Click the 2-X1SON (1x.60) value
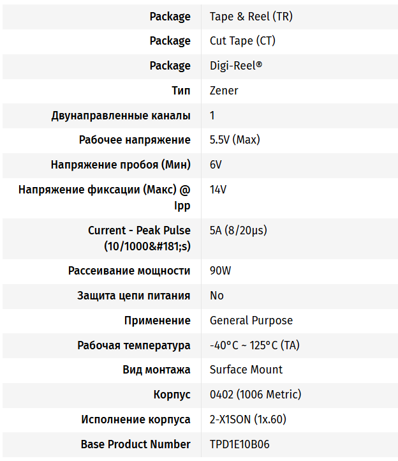Viewport: 398px width, 461px height. (x=248, y=419)
